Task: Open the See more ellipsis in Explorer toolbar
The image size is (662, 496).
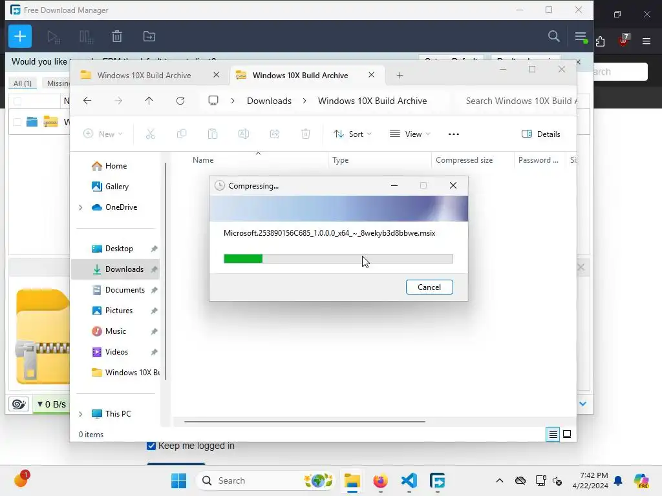Action: (454, 134)
